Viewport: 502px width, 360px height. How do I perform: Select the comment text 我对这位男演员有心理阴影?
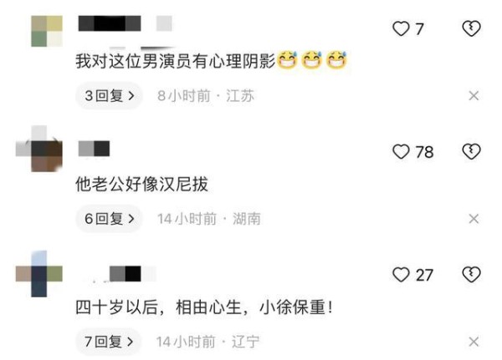[x=175, y=61]
